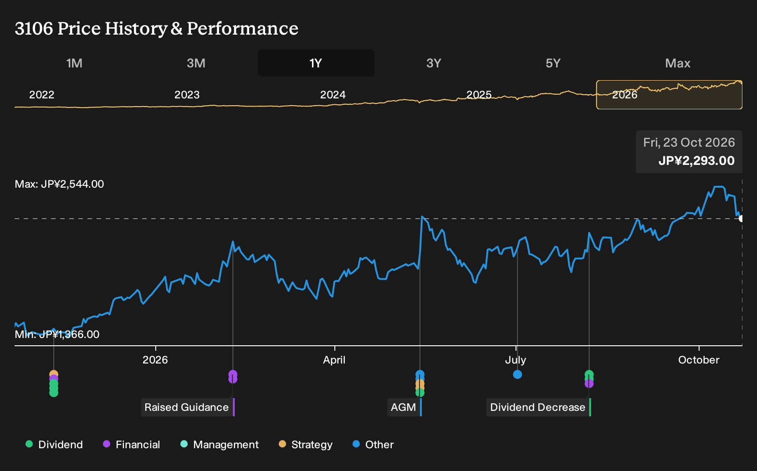Select the 1Y time range tab
757x471 pixels.
[316, 63]
